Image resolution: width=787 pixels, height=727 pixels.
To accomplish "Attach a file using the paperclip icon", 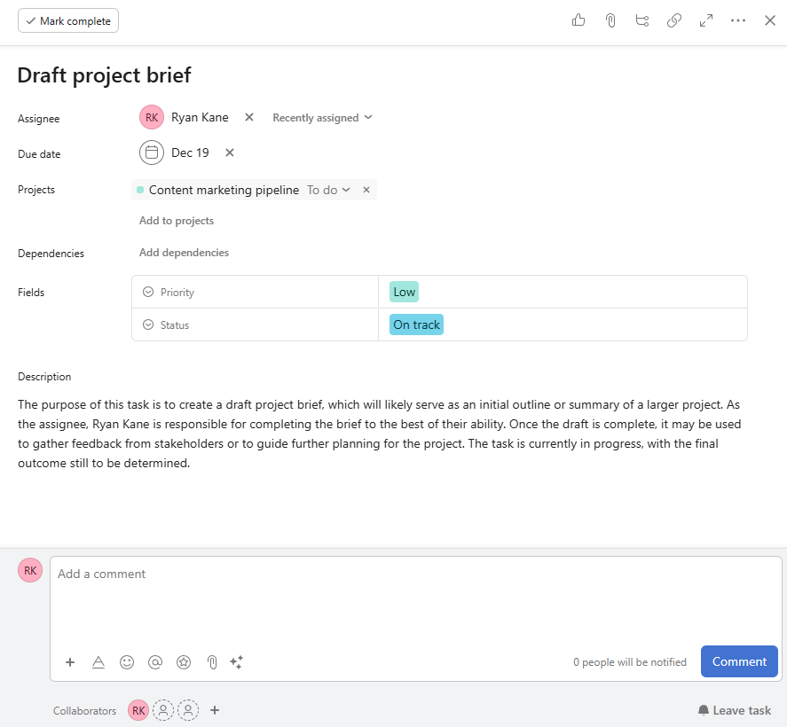I will [x=610, y=20].
